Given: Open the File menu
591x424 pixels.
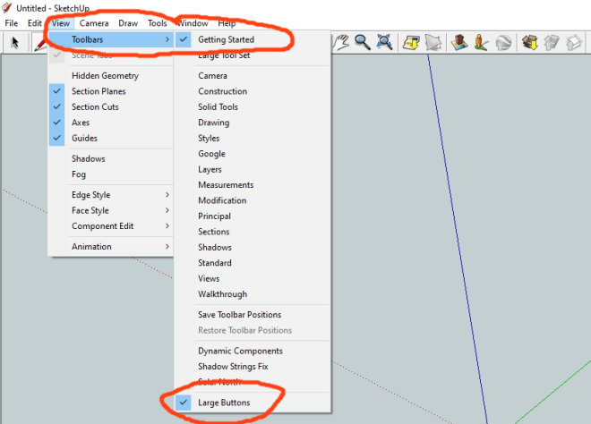Looking at the screenshot, I should [12, 23].
